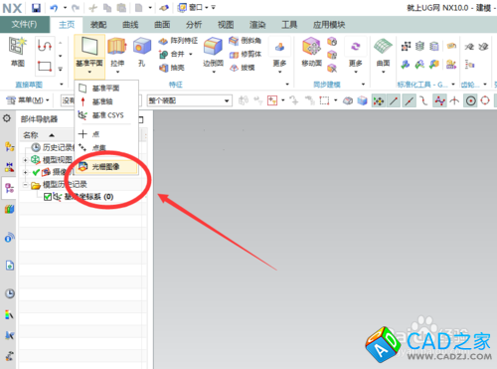
Task: Switch to the 装配 ribbon tab
Action: (x=98, y=25)
